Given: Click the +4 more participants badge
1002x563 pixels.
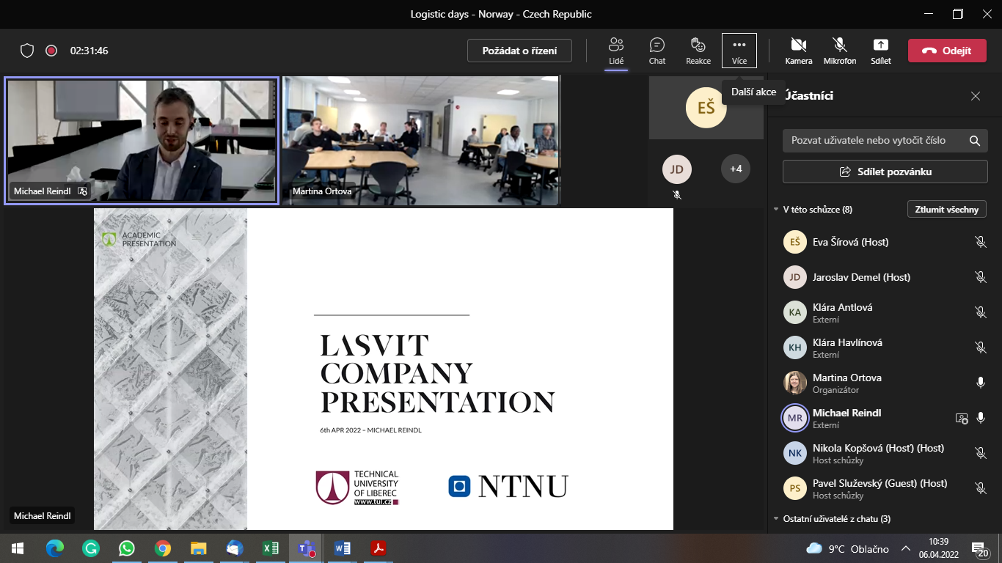Looking at the screenshot, I should point(736,169).
